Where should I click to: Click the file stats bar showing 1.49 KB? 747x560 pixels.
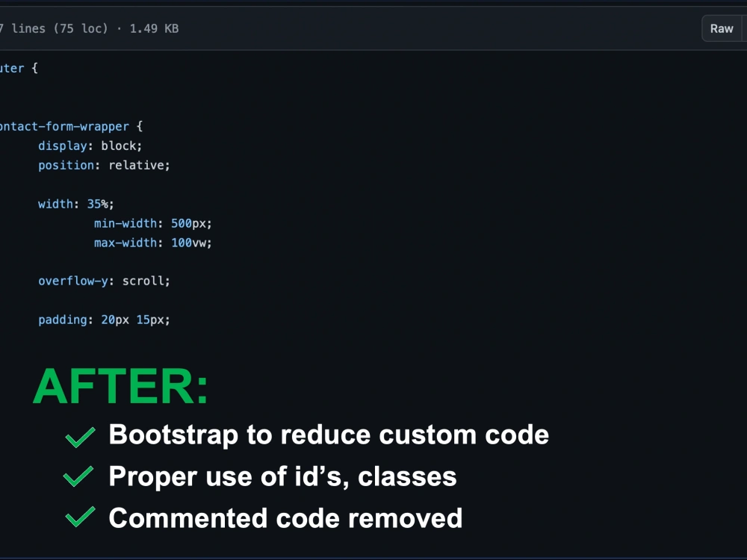pyautogui.click(x=90, y=28)
